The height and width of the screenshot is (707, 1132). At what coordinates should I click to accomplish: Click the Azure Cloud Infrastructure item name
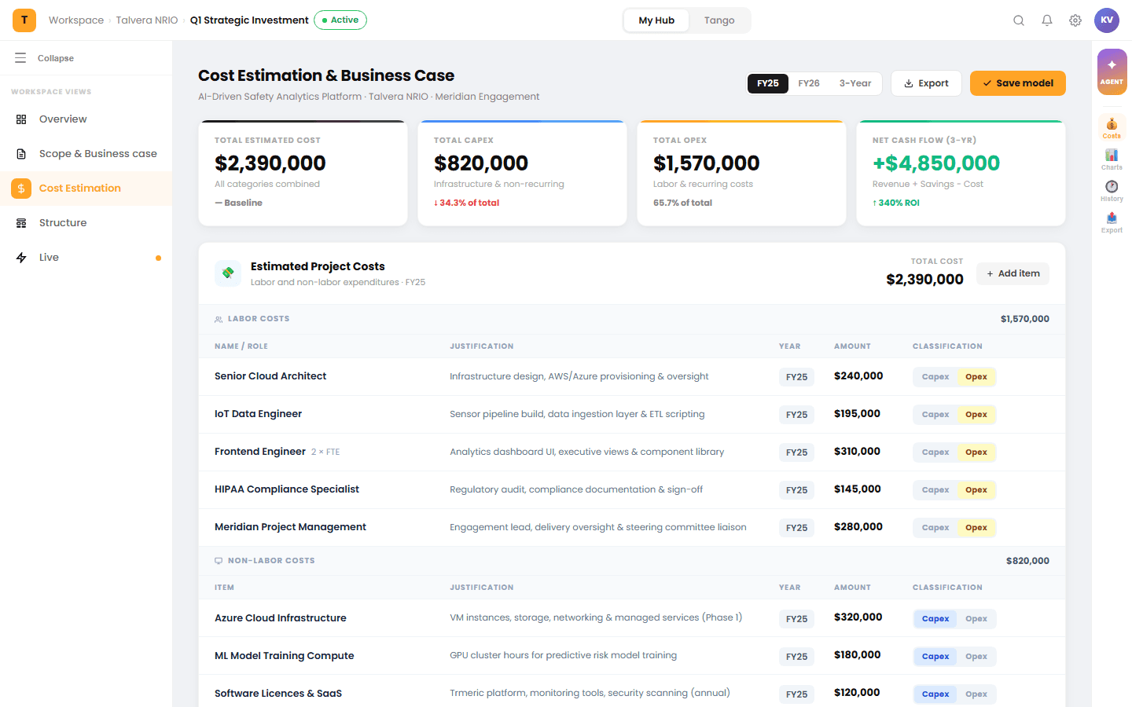(281, 618)
